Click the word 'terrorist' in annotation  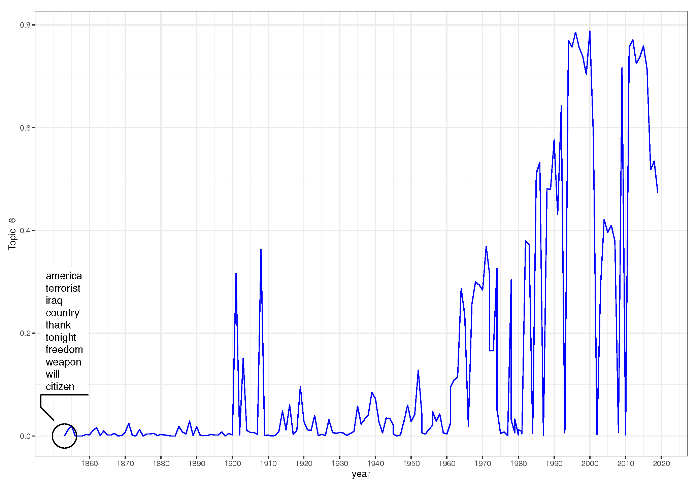63,288
